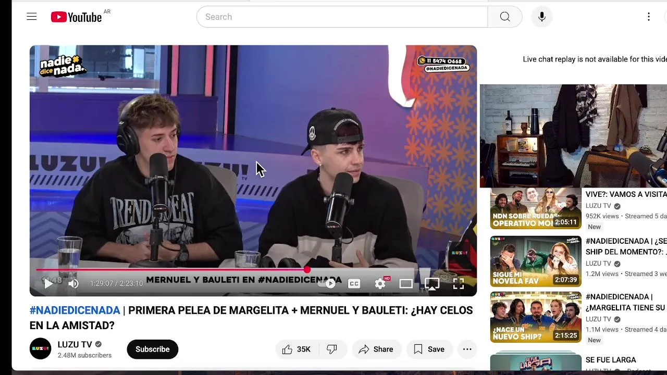Seek in the video progress bar's unplayed portion
Viewport: 667px width, 375px height.
[x=390, y=270]
